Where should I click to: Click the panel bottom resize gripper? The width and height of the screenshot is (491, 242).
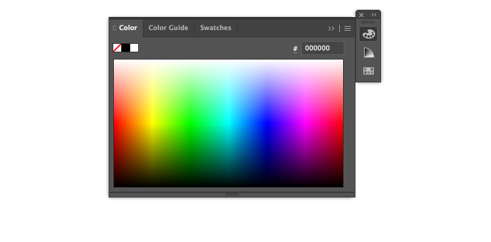232,194
